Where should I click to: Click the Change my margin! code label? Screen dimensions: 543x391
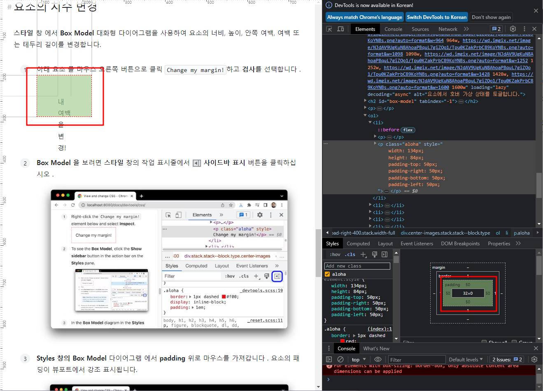point(196,70)
